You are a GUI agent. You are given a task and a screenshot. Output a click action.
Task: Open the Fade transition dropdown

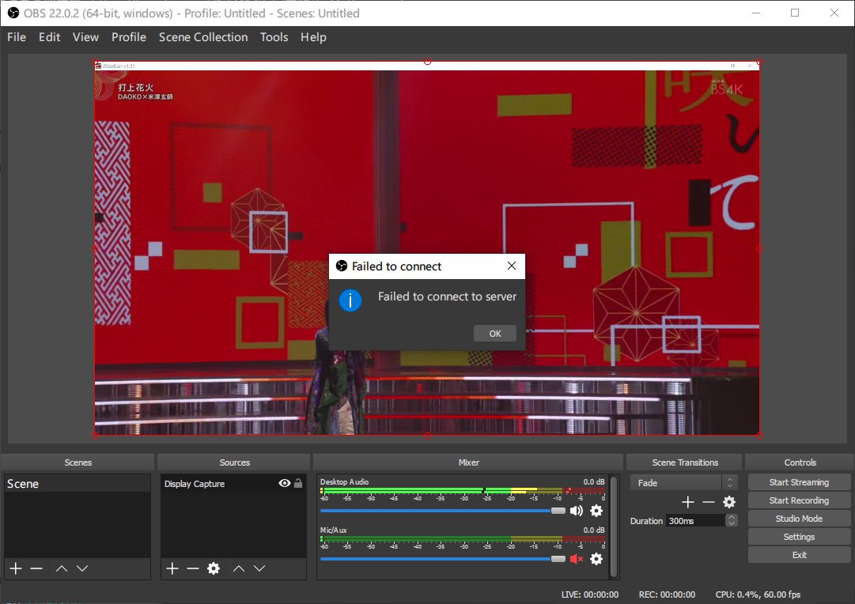coord(683,482)
